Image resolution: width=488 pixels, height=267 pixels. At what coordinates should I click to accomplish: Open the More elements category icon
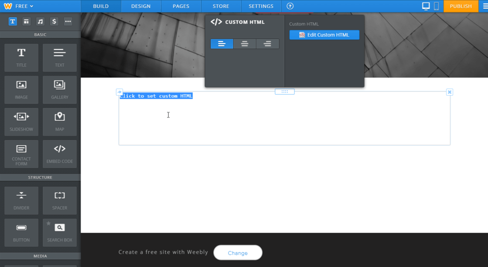pyautogui.click(x=68, y=21)
